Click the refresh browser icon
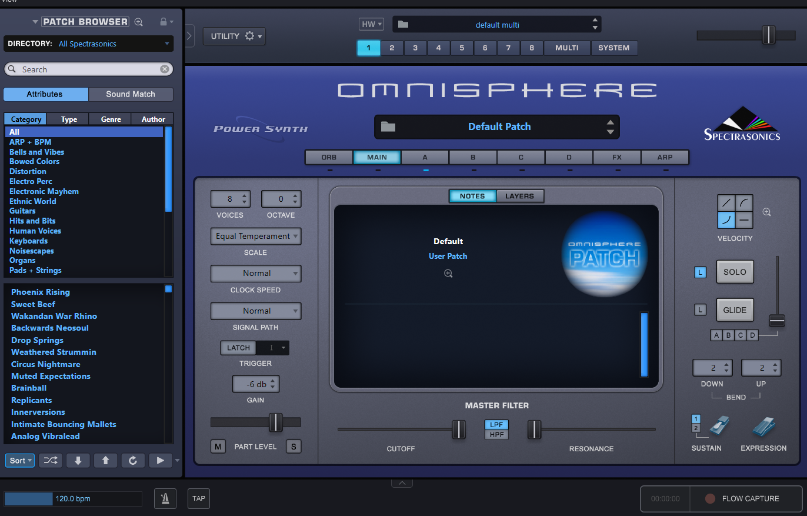Viewport: 807px width, 516px height. point(133,461)
